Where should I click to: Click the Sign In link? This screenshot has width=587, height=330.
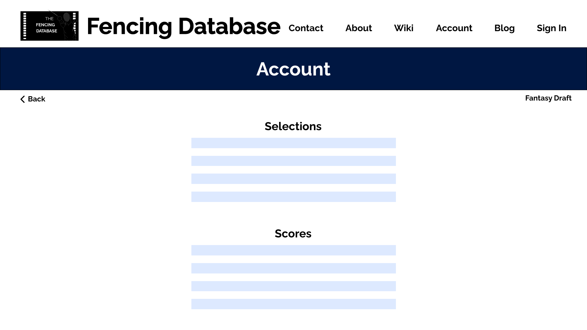[x=551, y=28]
